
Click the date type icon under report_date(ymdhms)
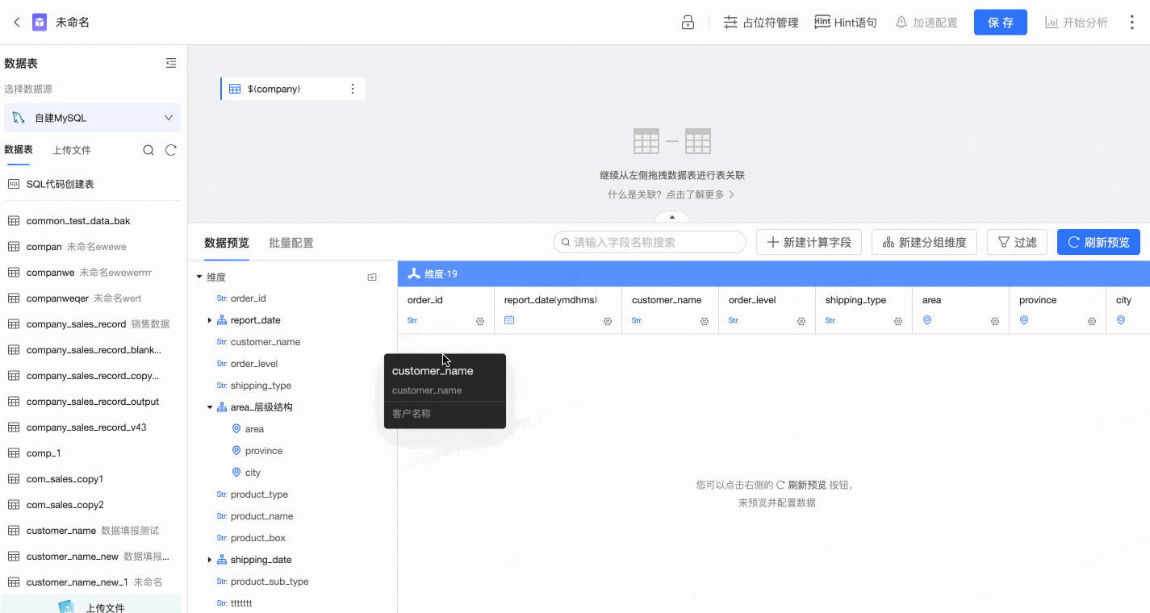click(509, 320)
